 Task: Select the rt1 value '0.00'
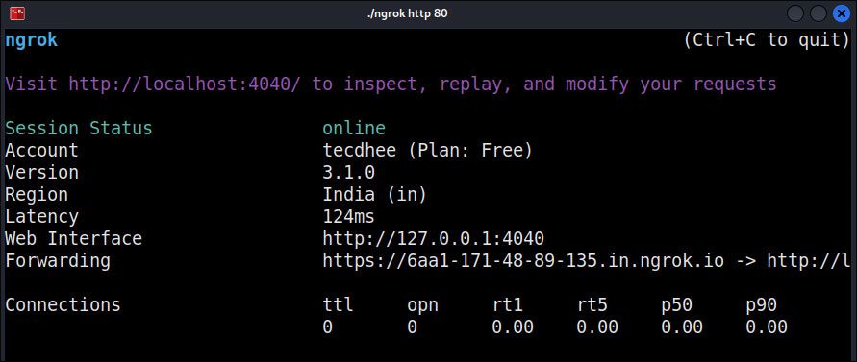point(513,327)
